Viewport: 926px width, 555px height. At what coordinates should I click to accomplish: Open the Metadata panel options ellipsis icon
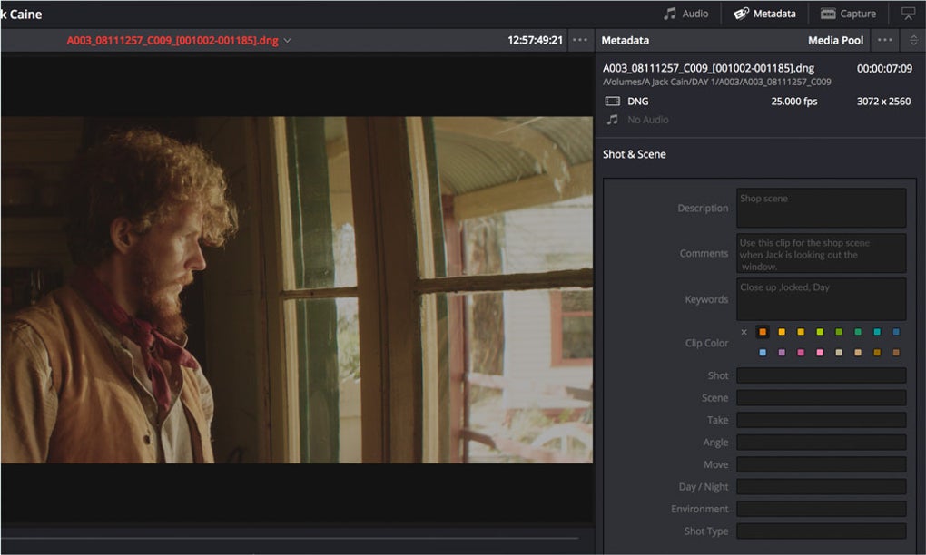(885, 40)
